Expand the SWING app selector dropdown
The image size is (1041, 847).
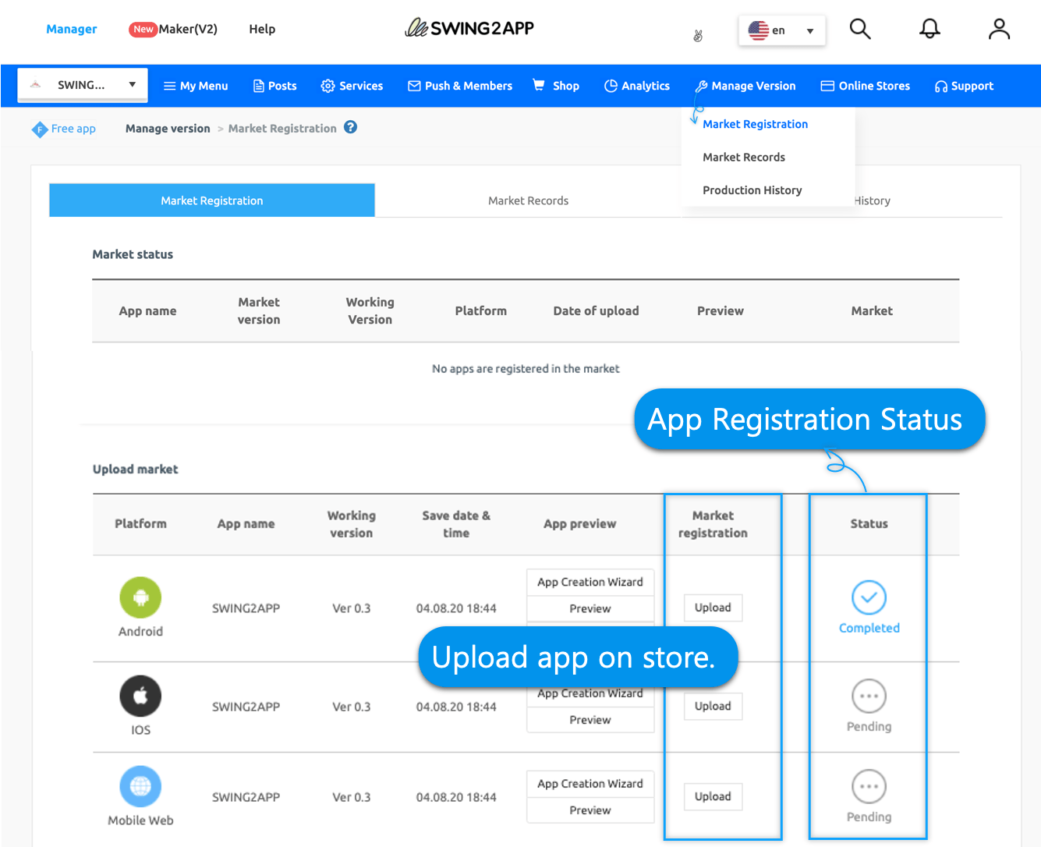[83, 85]
